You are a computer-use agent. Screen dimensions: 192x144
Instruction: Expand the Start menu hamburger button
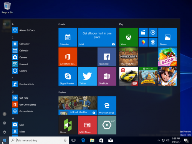(5, 24)
